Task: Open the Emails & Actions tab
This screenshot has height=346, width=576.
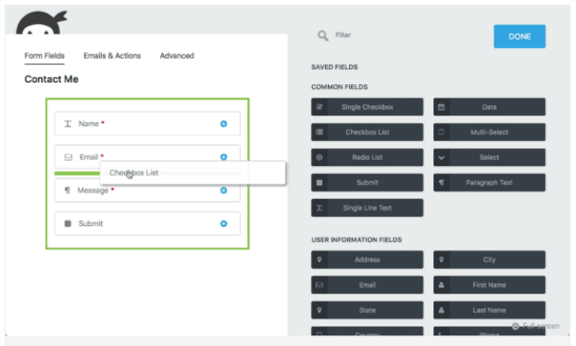Action: (x=112, y=56)
